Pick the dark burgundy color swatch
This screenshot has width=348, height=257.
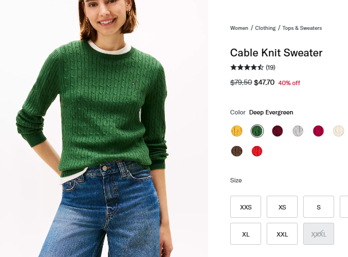coord(277,131)
